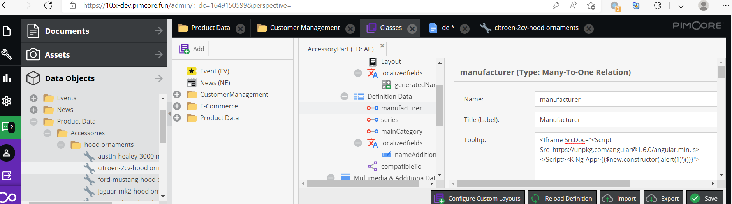Click the browser refresh icon
Viewport: 732px width, 204px height.
click(48, 5)
